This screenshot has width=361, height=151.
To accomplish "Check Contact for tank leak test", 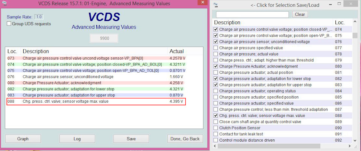I will click(x=215, y=134).
